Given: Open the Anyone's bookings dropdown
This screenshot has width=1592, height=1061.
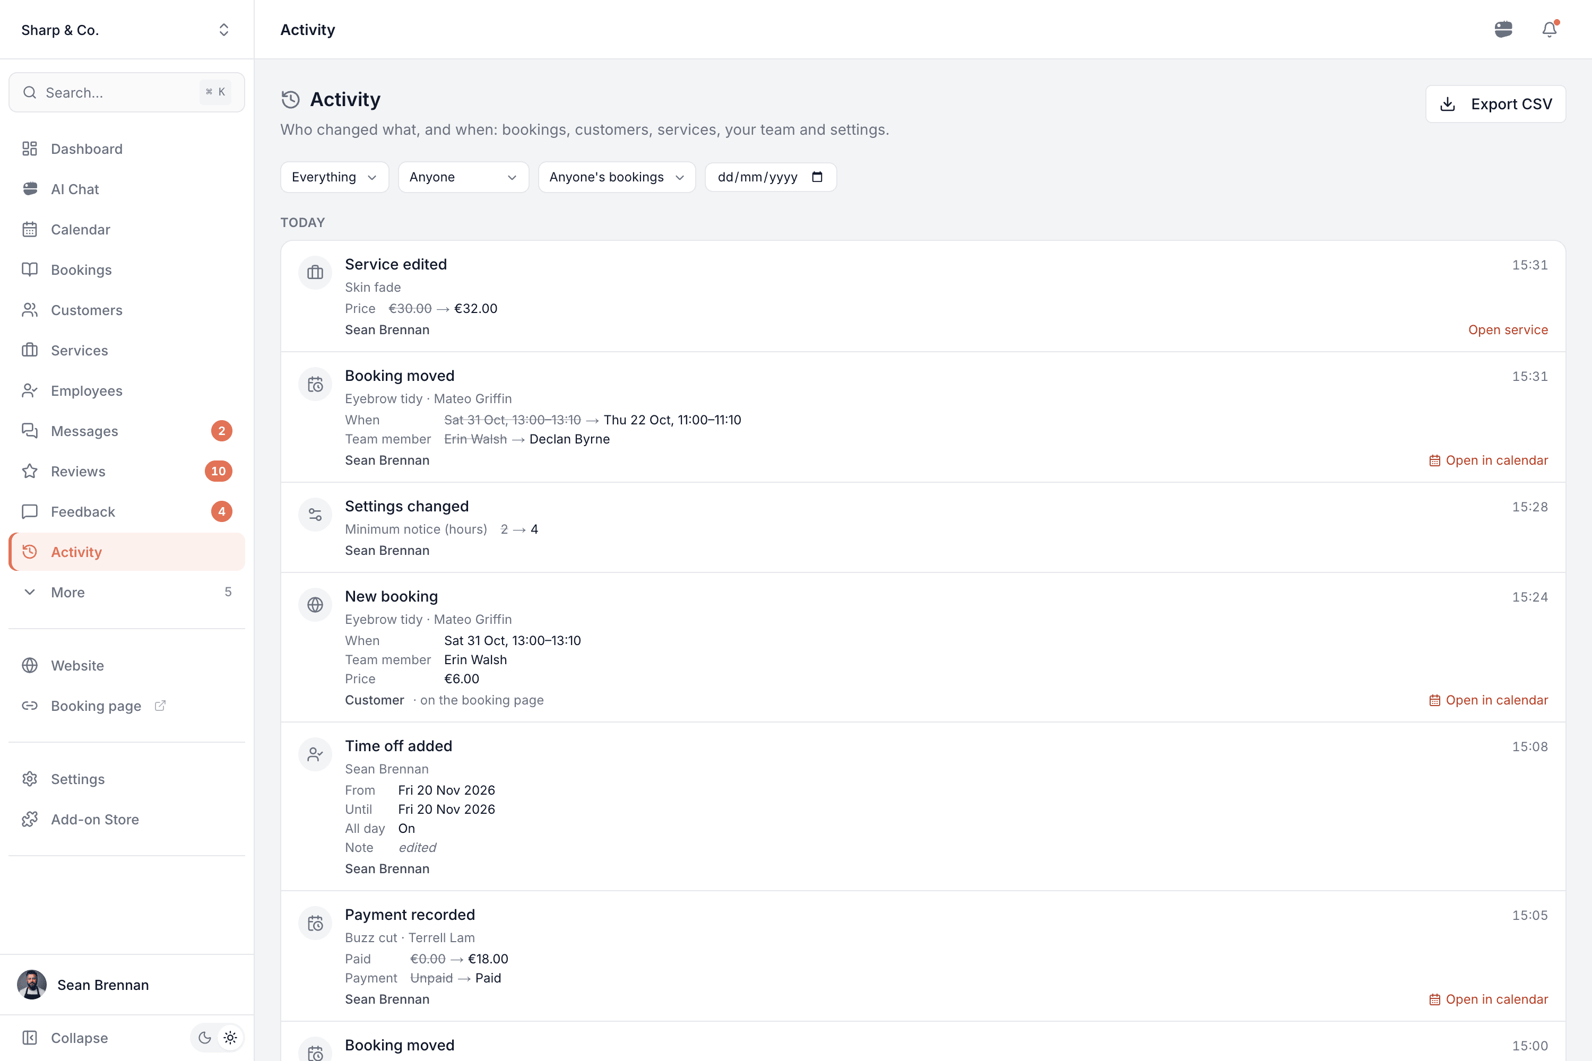Looking at the screenshot, I should [x=617, y=177].
